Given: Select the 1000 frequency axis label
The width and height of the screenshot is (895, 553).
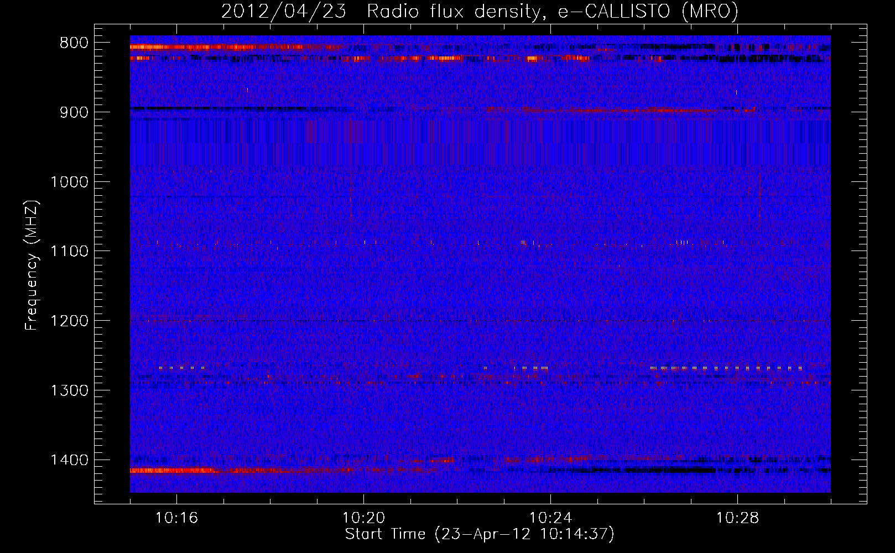Looking at the screenshot, I should pyautogui.click(x=69, y=182).
